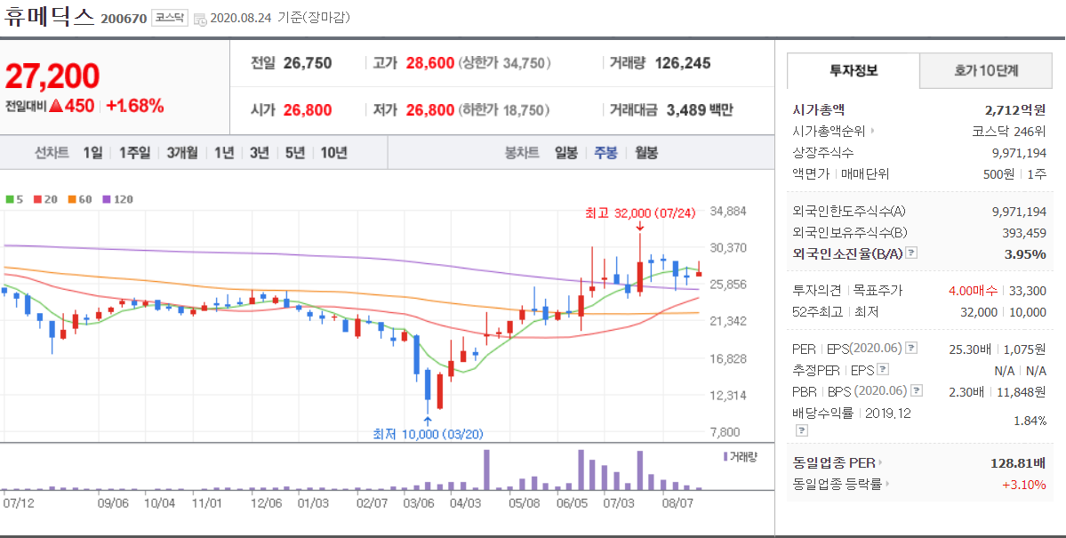1066x538 pixels.
Task: Click the 거래량 volume legend marker
Action: [740, 456]
